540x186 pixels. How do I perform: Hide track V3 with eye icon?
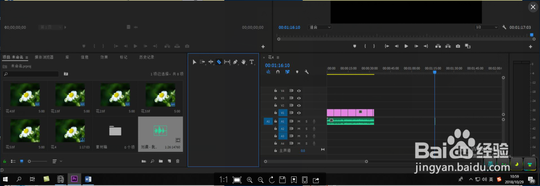pyautogui.click(x=299, y=98)
